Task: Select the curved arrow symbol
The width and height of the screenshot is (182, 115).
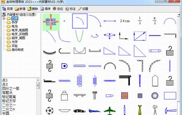Action: click(95, 21)
